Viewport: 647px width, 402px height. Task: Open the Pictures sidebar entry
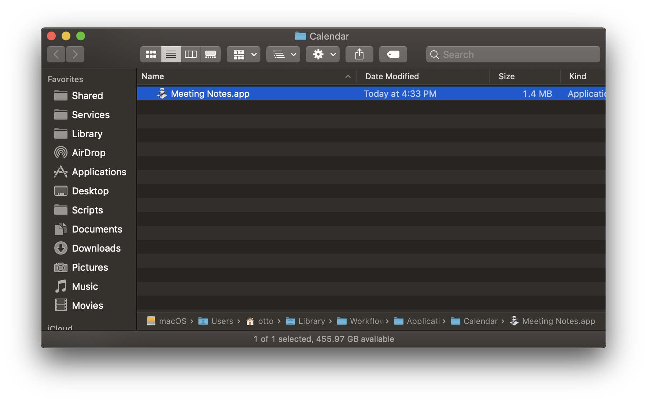90,267
